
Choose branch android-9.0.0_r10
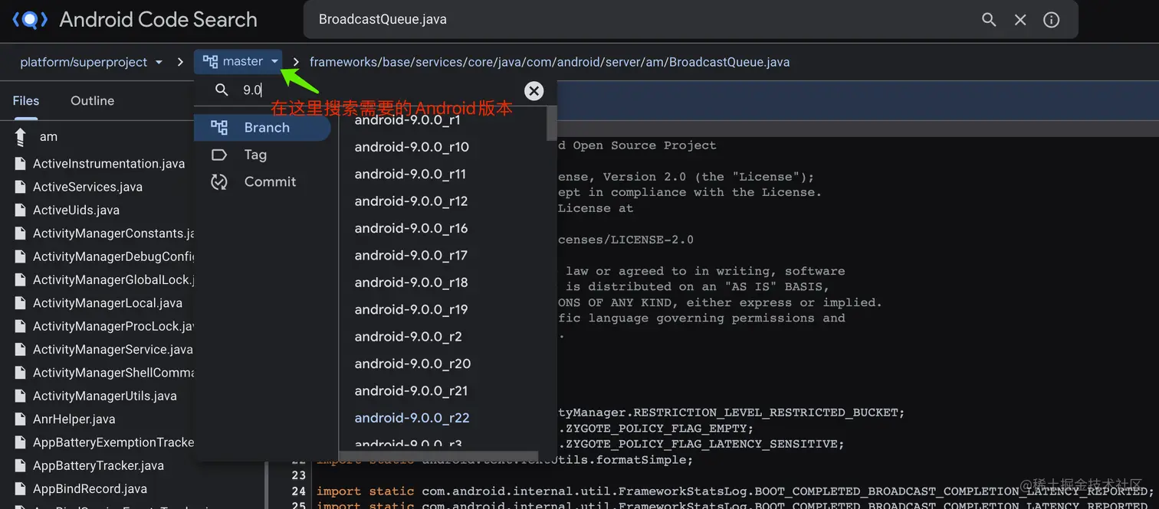[412, 147]
